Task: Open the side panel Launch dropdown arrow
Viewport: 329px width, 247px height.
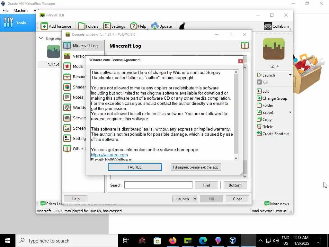Action: pos(290,75)
